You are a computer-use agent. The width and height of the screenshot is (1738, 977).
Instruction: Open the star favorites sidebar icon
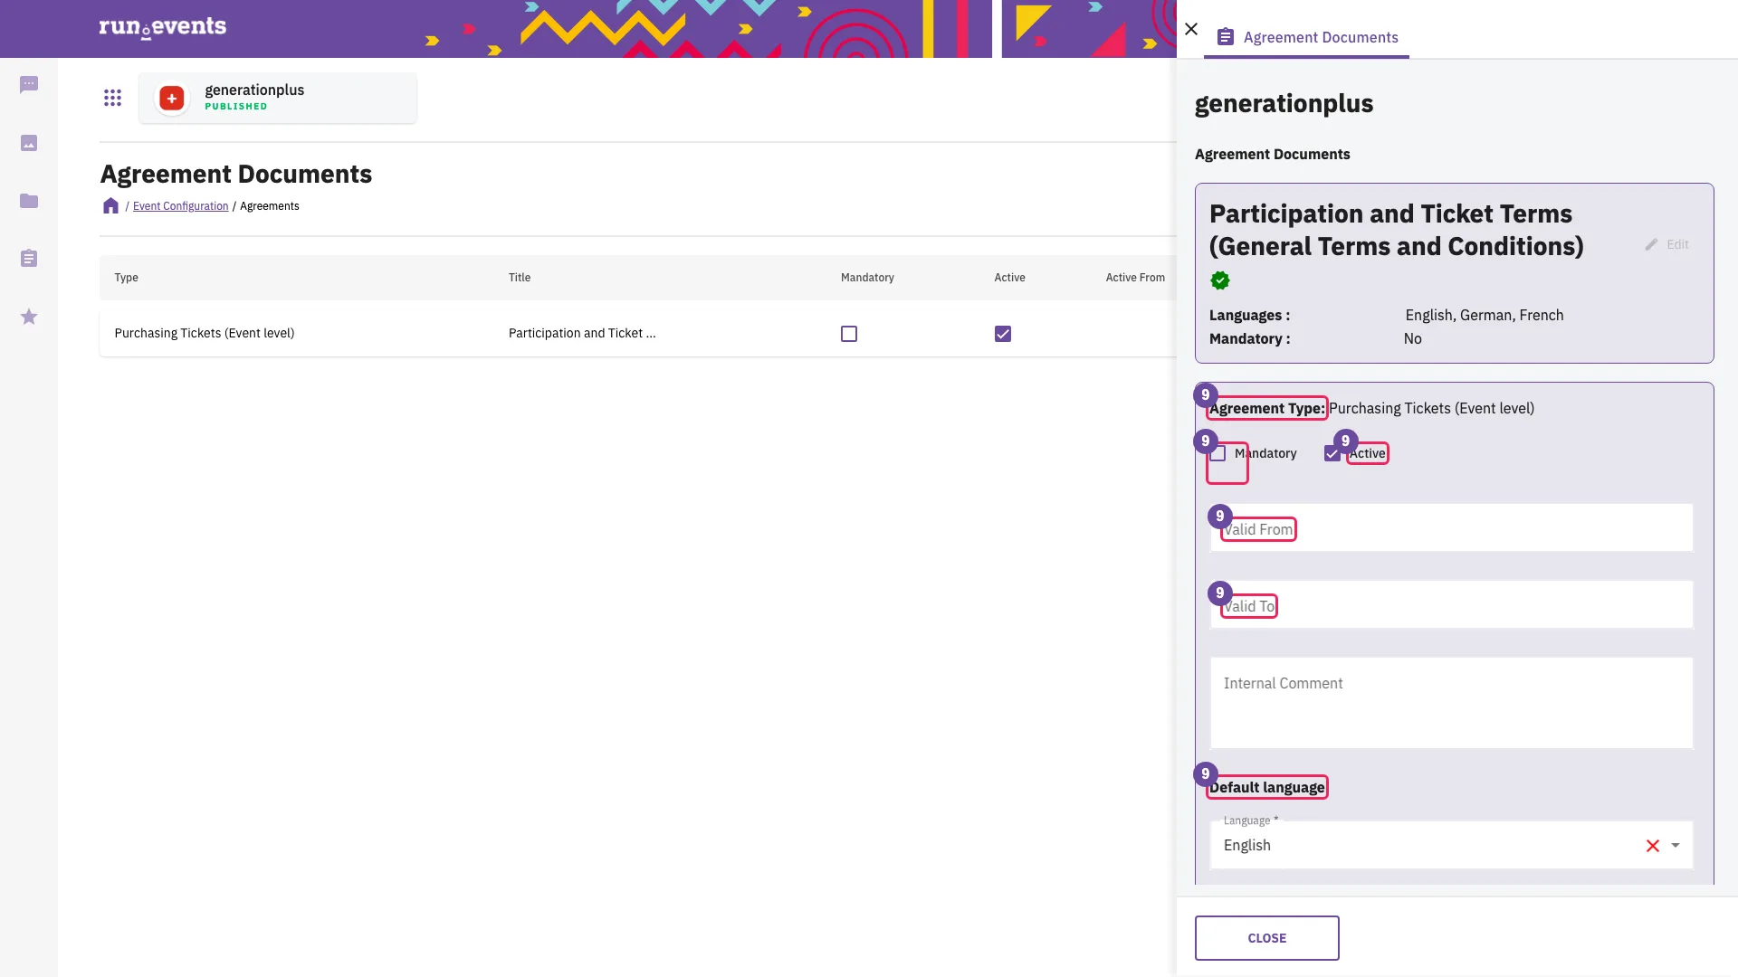pos(29,317)
